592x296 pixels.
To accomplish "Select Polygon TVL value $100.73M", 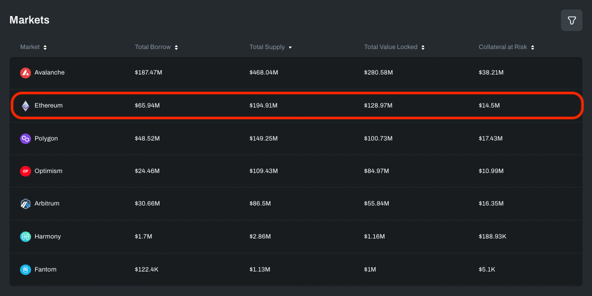I will pos(378,138).
